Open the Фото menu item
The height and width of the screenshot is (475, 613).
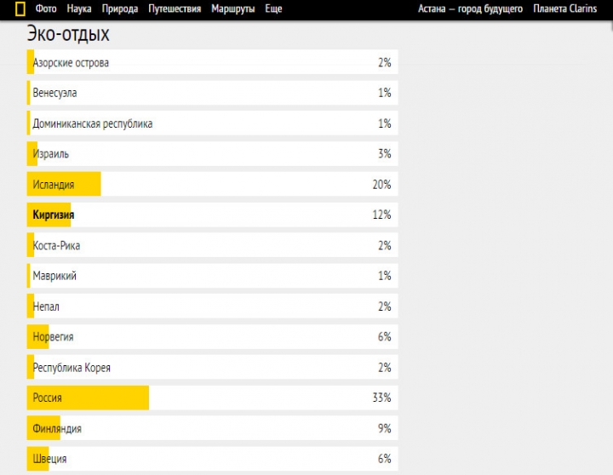click(46, 9)
